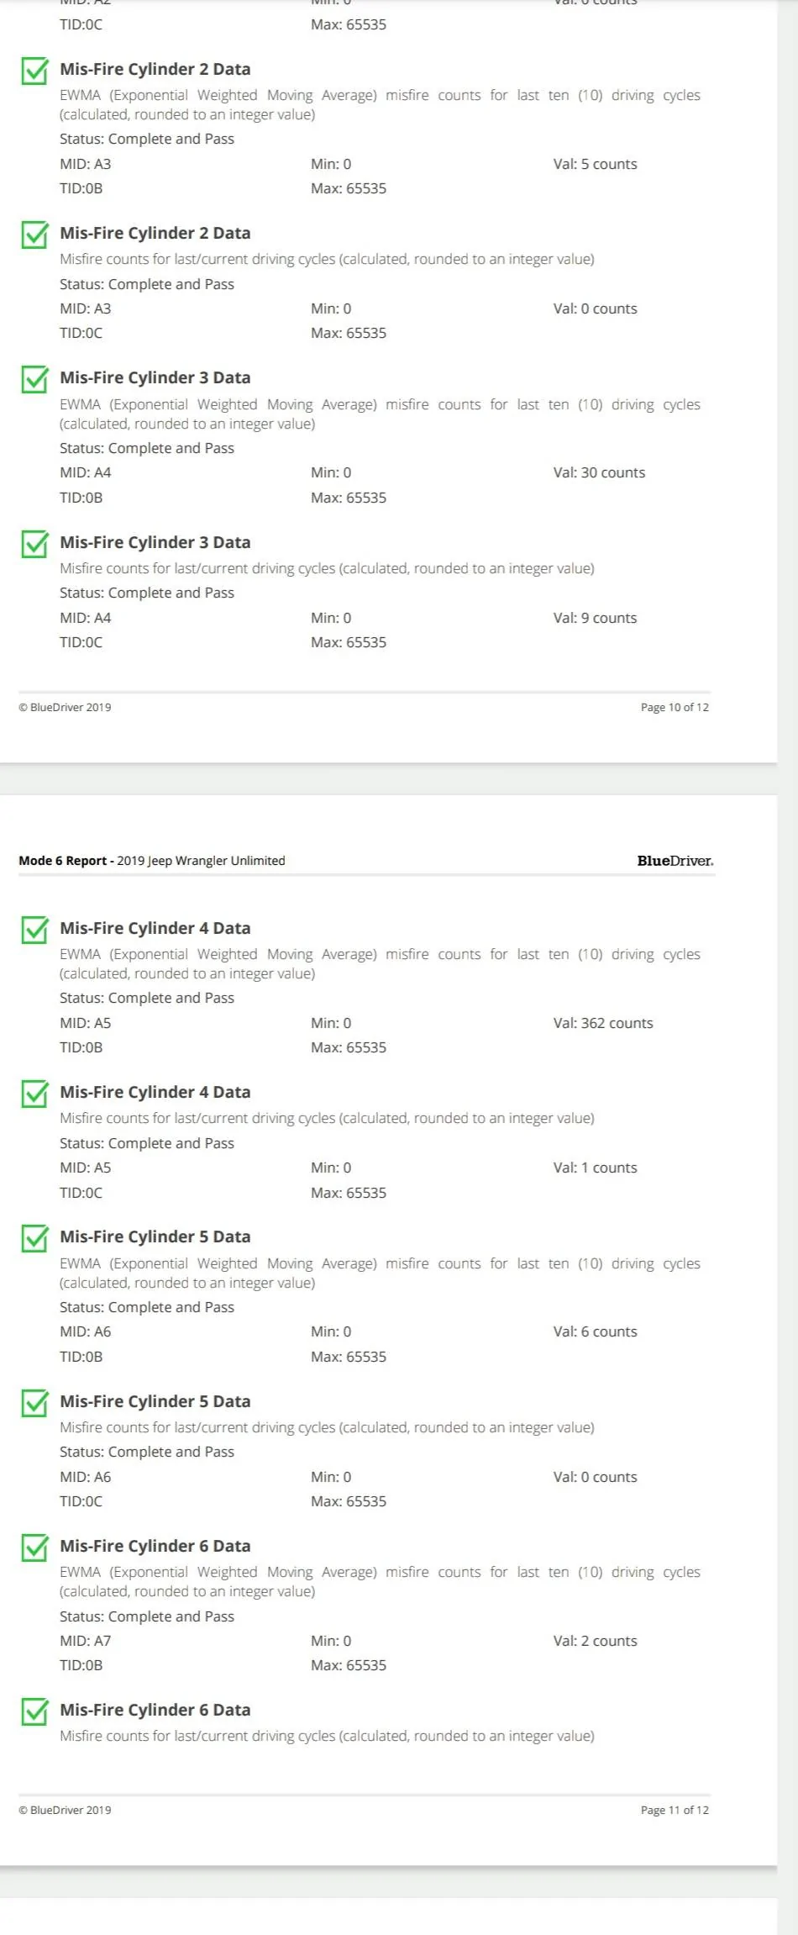The height and width of the screenshot is (1935, 798).
Task: Click the Mode 6 Report Jeep Wrangler header title
Action: point(152,861)
